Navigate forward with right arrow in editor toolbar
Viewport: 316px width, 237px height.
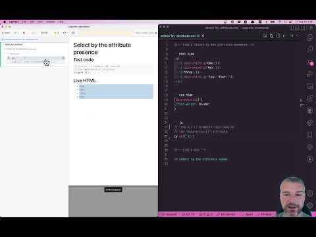[292, 36]
